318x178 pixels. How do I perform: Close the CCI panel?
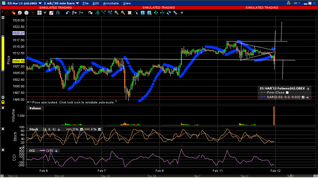(x=3, y=150)
